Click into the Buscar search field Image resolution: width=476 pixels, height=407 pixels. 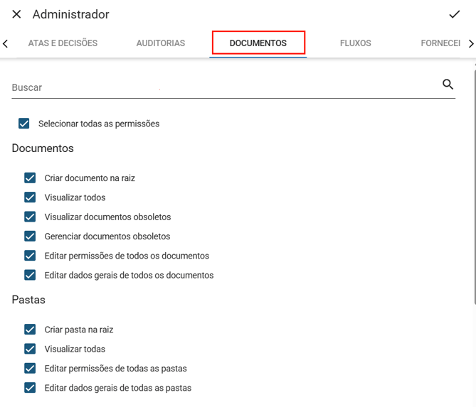[221, 87]
